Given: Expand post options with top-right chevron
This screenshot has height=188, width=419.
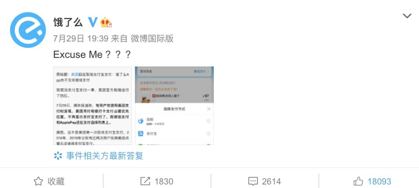Looking at the screenshot, I should tap(407, 16).
